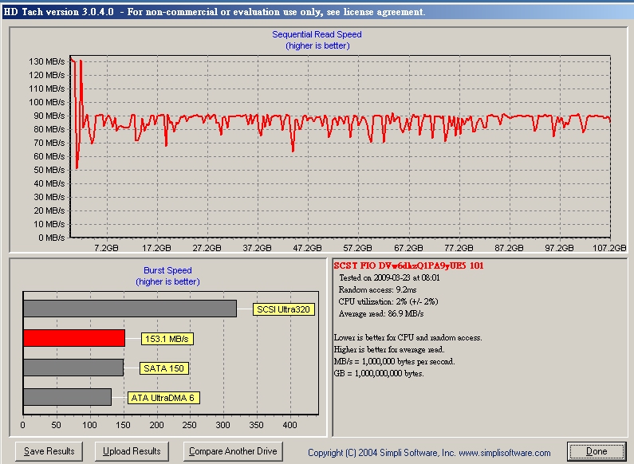The height and width of the screenshot is (464, 634).
Task: Choose Compare Another Drive
Action: pos(233,451)
